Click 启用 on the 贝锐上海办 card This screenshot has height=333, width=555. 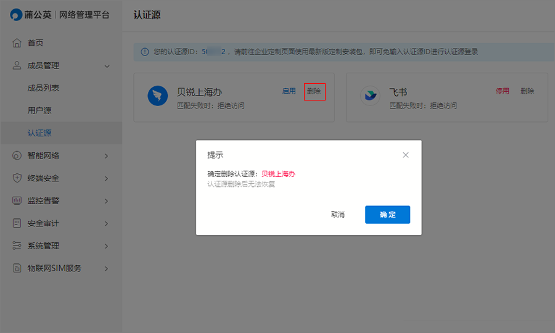[289, 91]
